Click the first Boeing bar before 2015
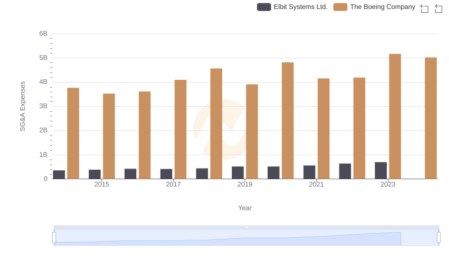 [73, 133]
